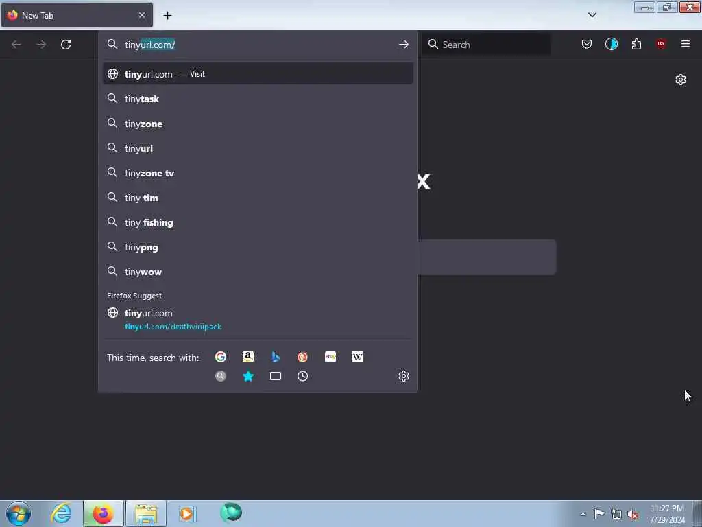Open Action Center flag tray icon

599,514
